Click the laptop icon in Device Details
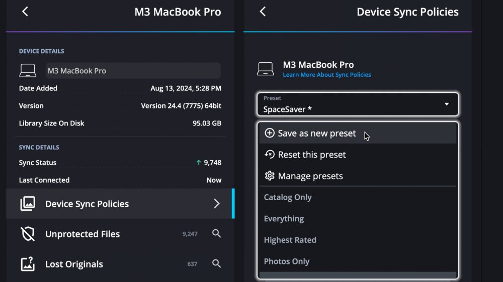 click(x=28, y=71)
